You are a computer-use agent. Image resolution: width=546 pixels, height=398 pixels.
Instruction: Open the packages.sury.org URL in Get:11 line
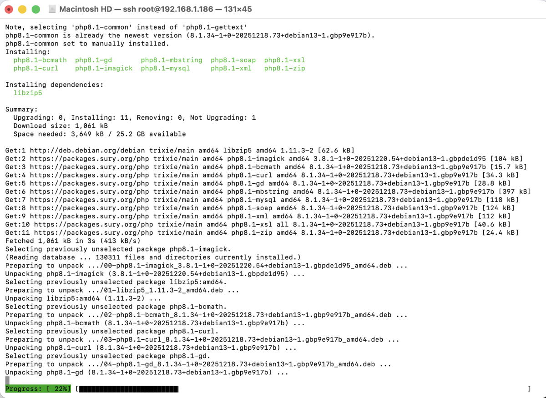94,232
